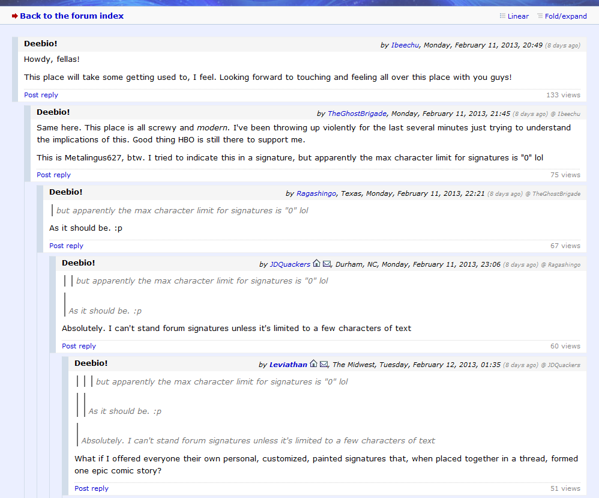Open TheGhostBrigade's user profile
Viewport: 599px width, 498px height.
tap(357, 114)
